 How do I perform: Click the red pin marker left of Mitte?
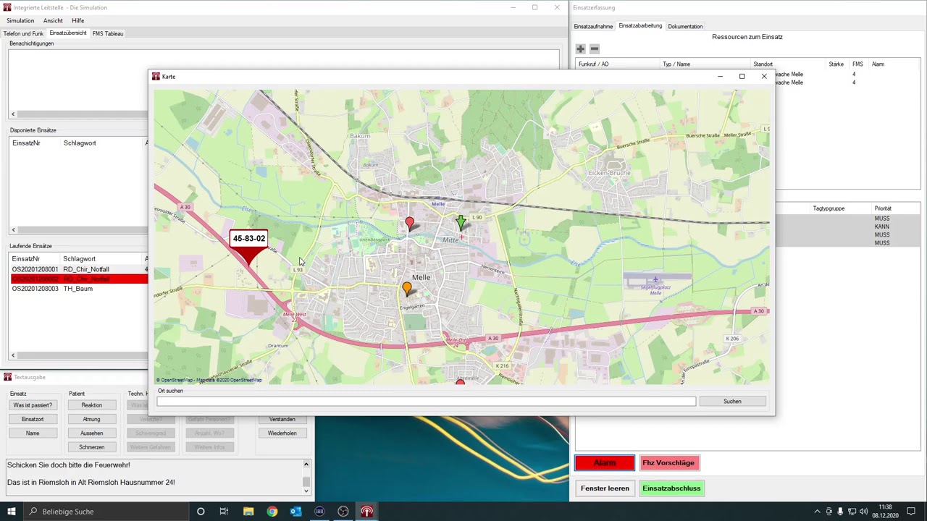click(410, 224)
